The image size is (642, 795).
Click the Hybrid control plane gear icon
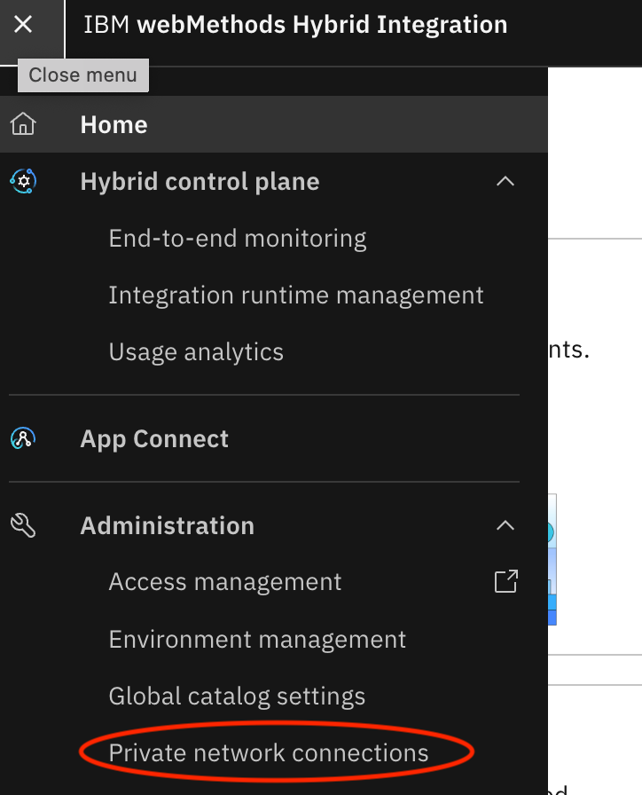26,181
